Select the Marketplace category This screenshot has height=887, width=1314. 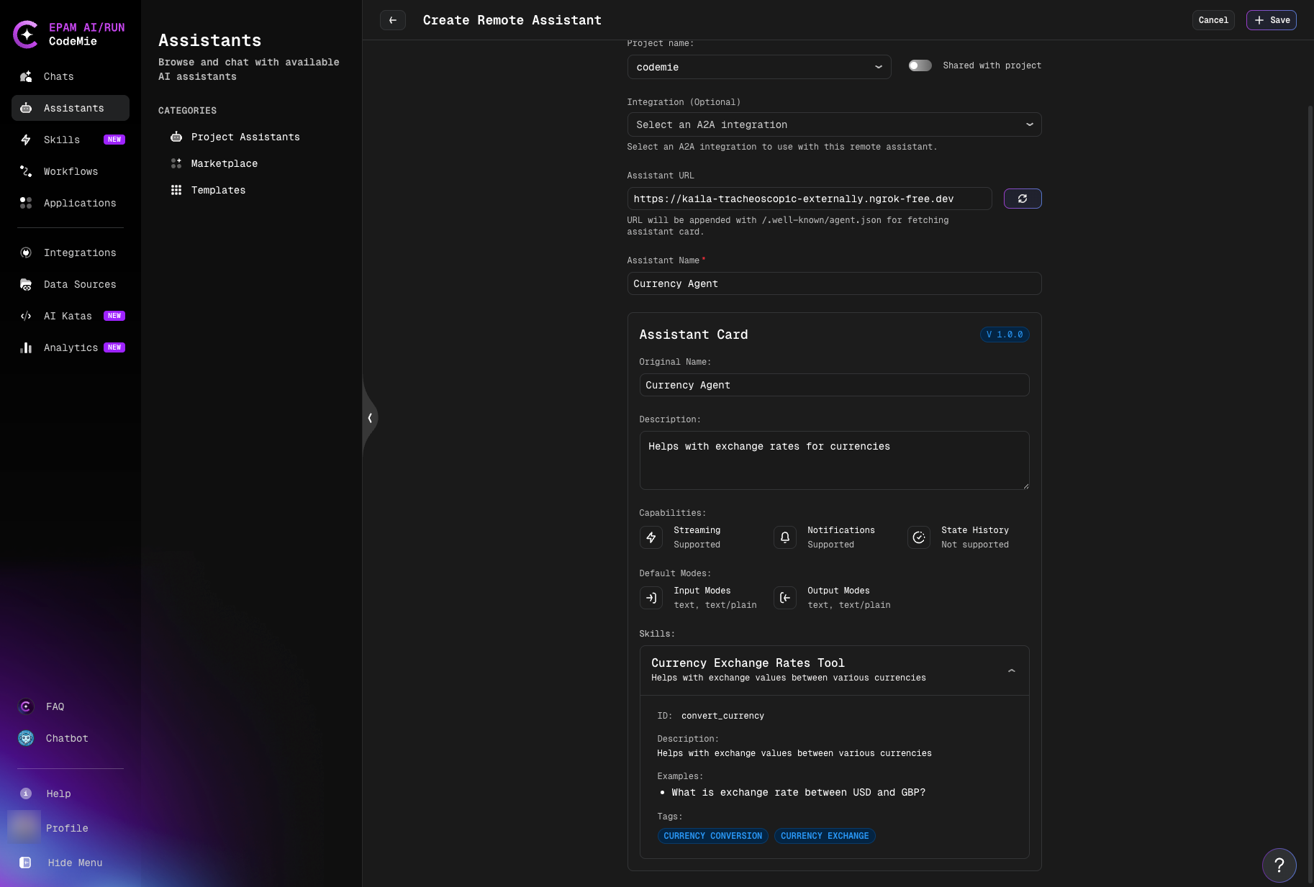(x=224, y=163)
